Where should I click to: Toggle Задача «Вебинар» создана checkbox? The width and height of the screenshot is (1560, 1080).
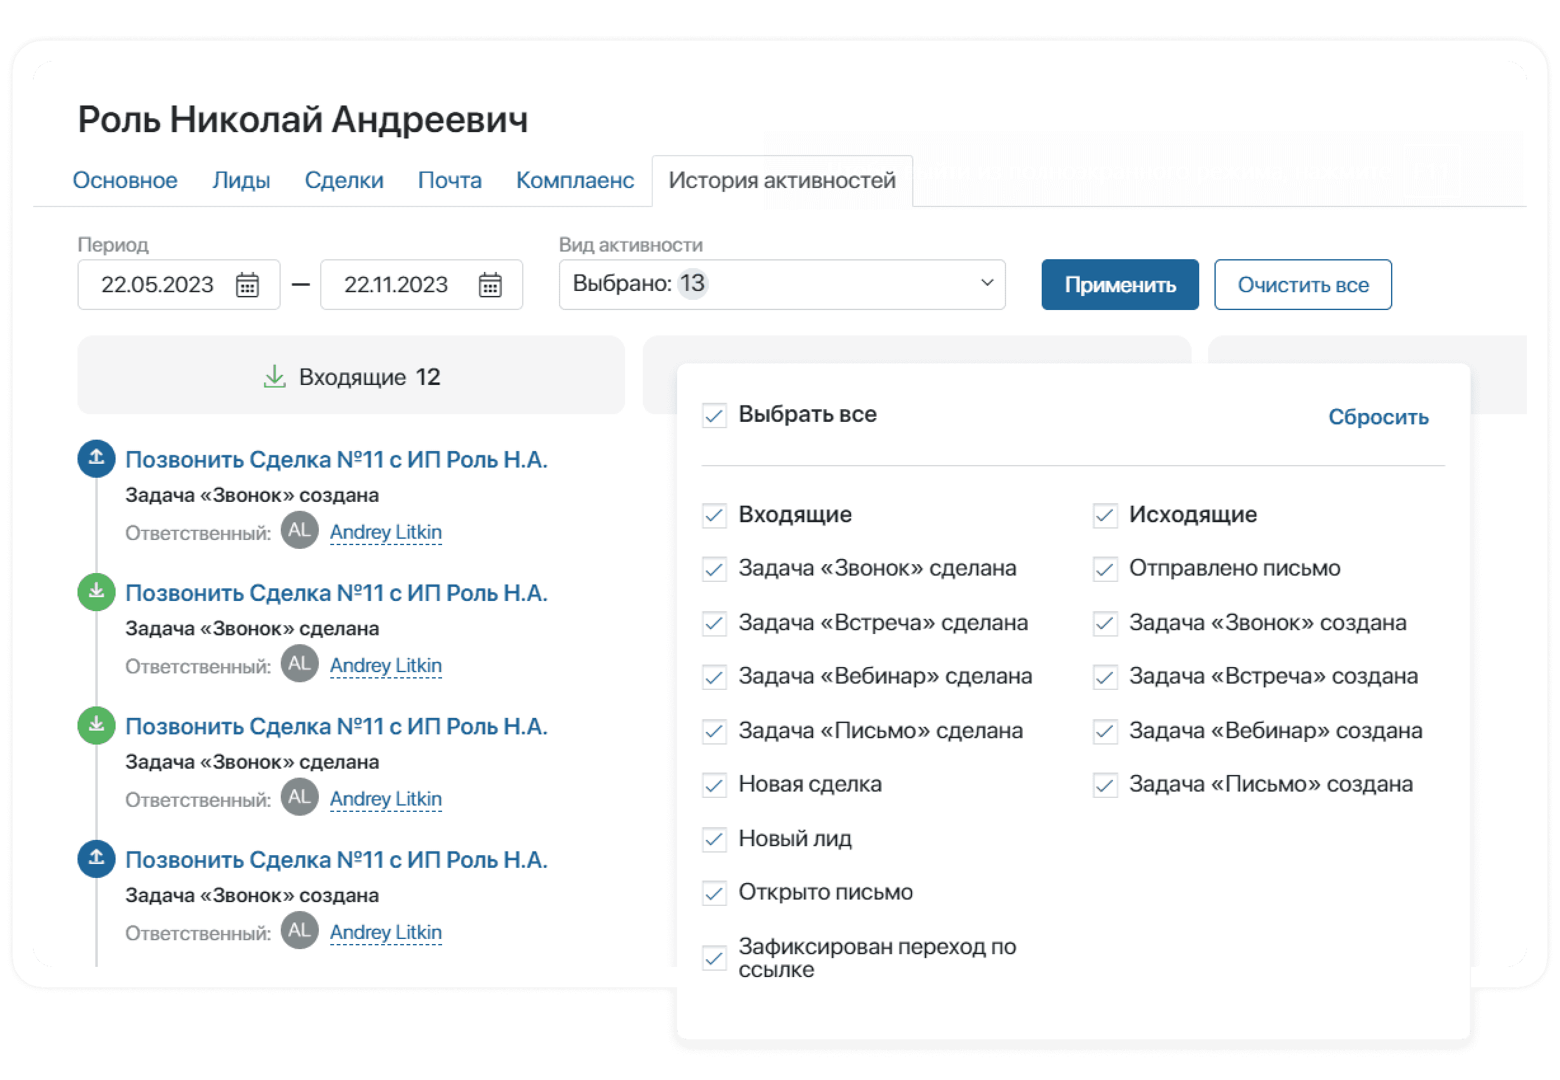point(1105,731)
